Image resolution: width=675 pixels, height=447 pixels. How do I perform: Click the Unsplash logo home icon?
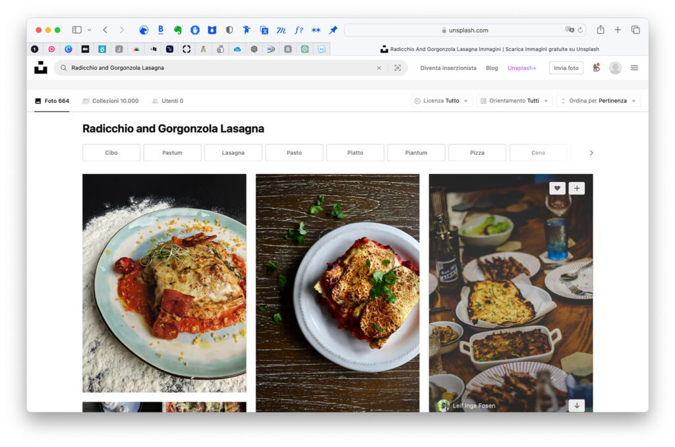click(x=40, y=68)
